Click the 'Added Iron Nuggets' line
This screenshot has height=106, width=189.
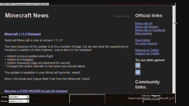(19, 59)
